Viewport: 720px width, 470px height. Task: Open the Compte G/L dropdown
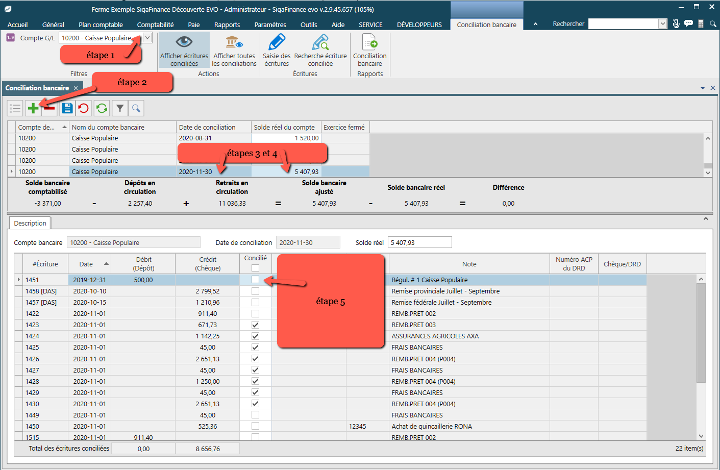(x=147, y=38)
